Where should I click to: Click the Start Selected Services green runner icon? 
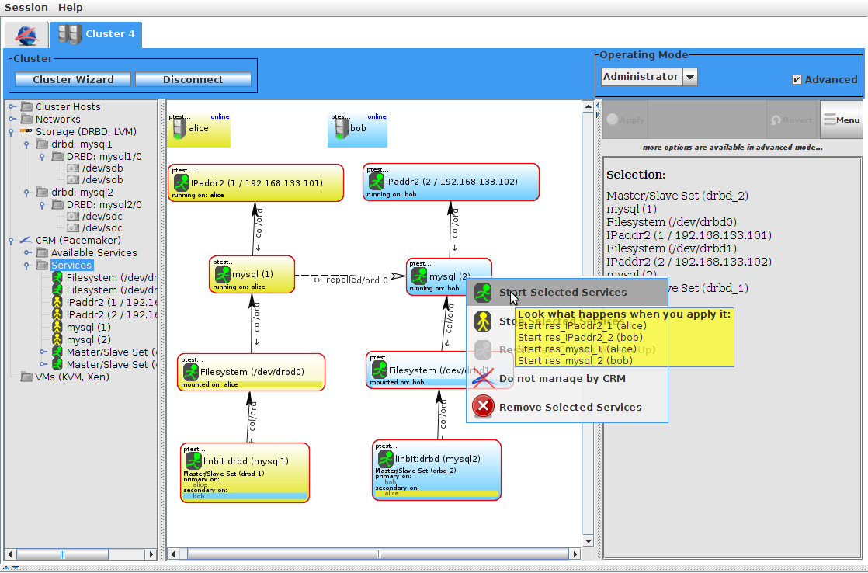click(x=483, y=293)
